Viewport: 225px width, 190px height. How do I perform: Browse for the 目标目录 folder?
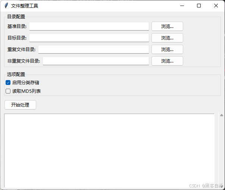pos(167,38)
